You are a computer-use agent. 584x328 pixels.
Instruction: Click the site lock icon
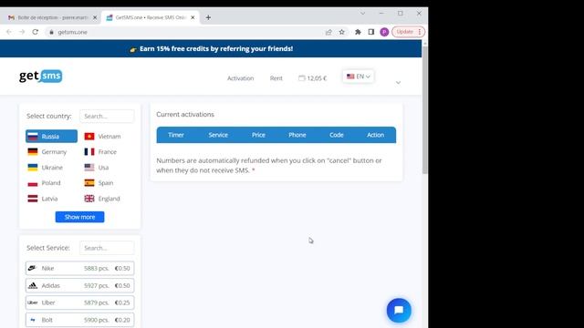coord(51,32)
